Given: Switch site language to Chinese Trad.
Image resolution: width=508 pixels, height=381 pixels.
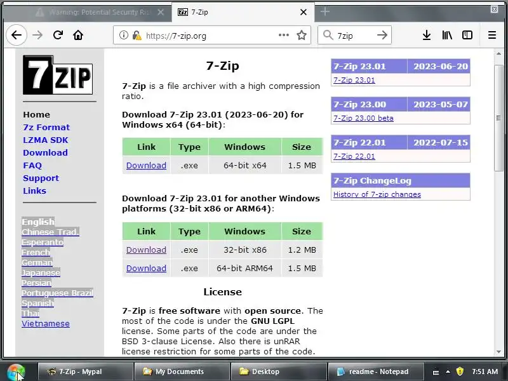Looking at the screenshot, I should (50, 232).
